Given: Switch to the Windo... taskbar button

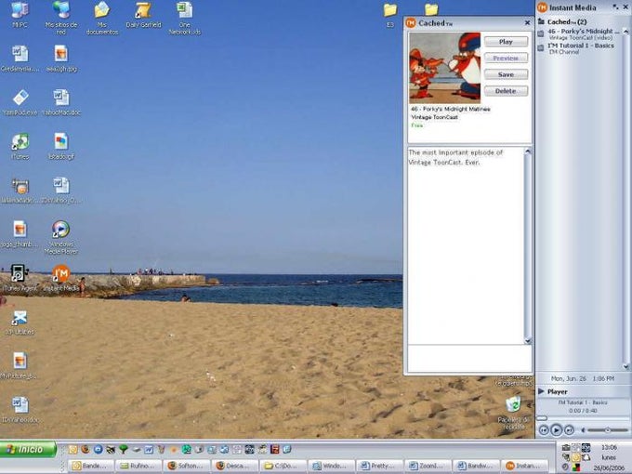Looking at the screenshot, I should tap(332, 466).
